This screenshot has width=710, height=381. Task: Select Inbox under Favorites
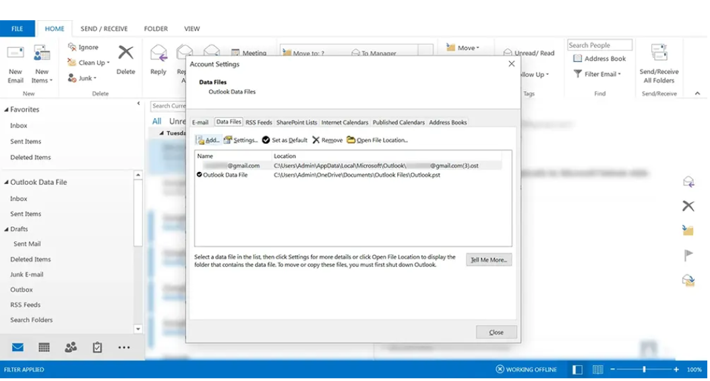[x=19, y=125]
